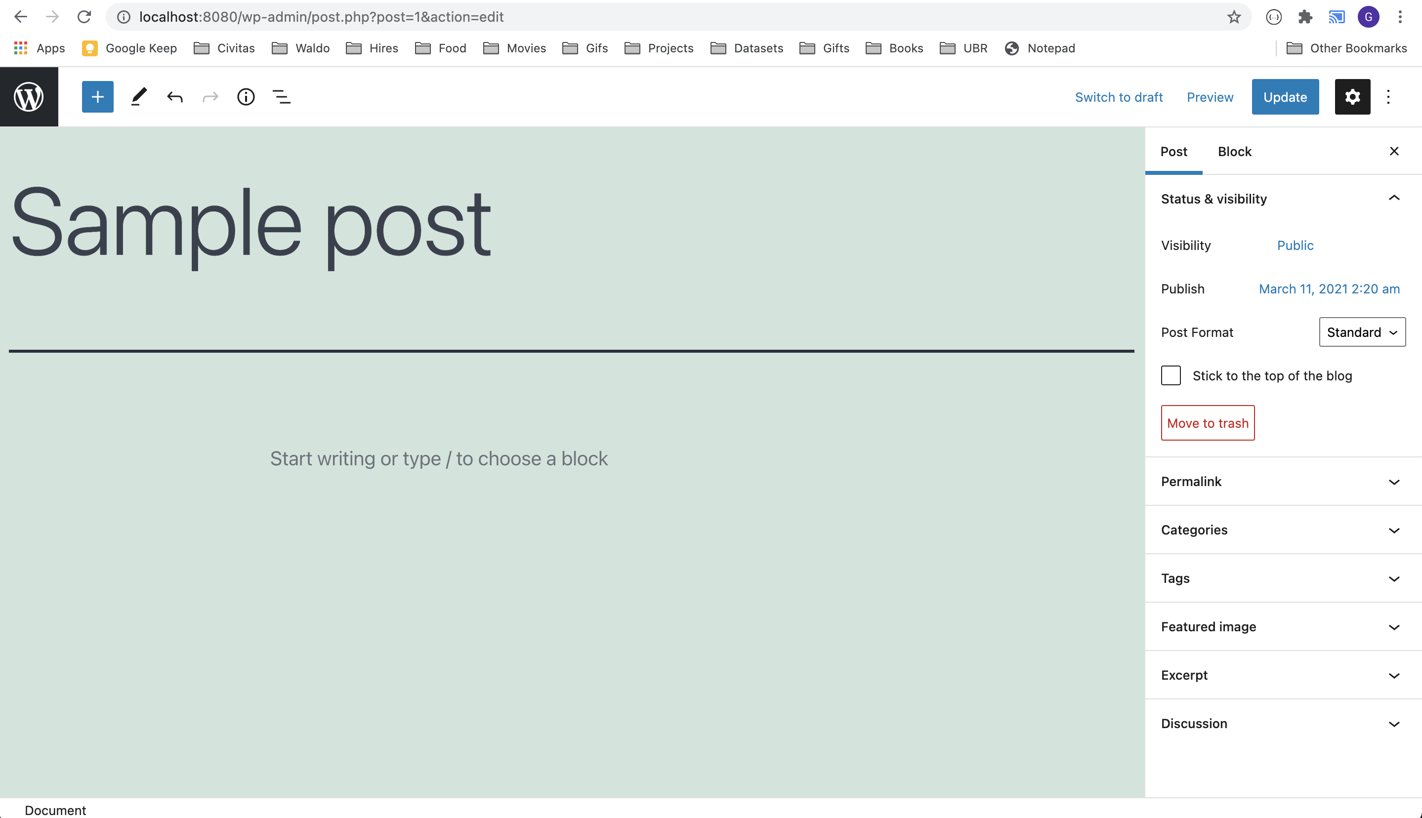The width and height of the screenshot is (1422, 818).
Task: Bookmark this page with star icon
Action: 1233,17
